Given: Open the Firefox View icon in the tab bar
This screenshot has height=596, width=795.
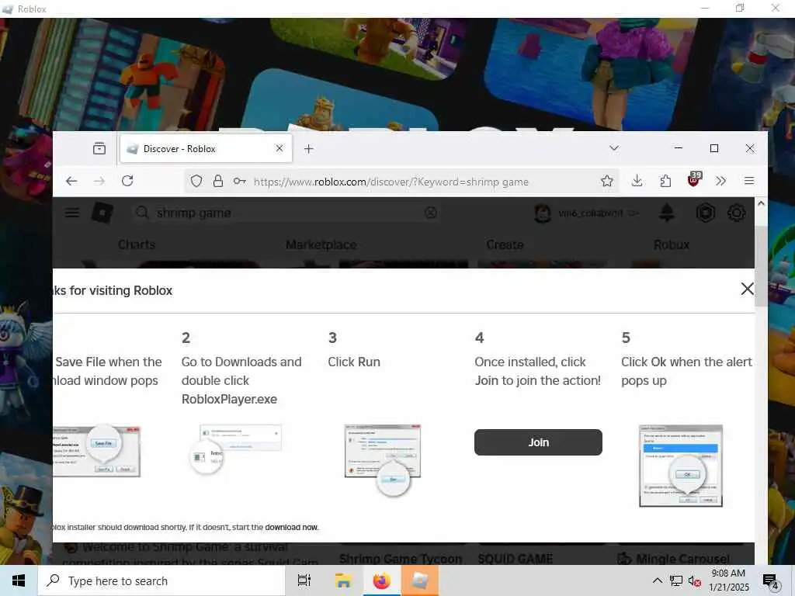Looking at the screenshot, I should point(99,148).
